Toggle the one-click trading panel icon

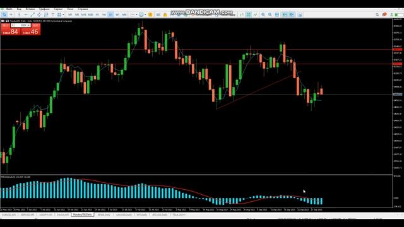pyautogui.click(x=7, y=21)
